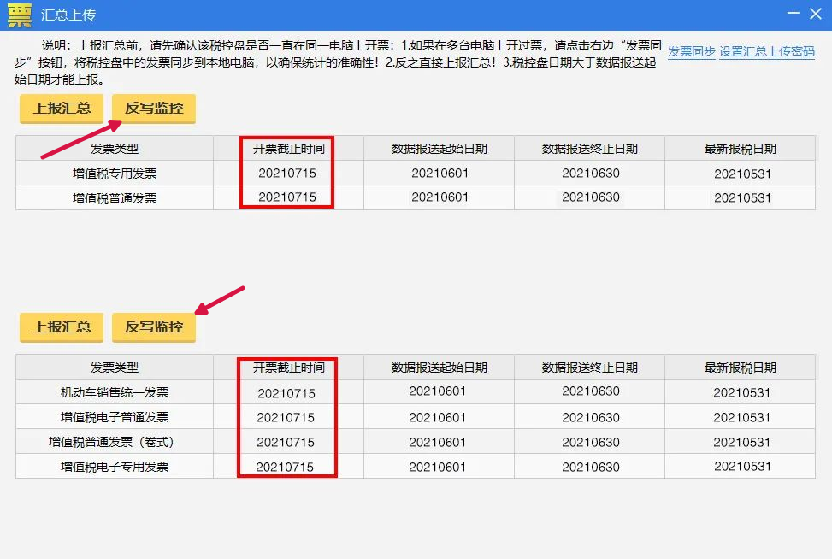Click 发票类型 header of the 机动车销售统一发票 table

click(x=115, y=368)
